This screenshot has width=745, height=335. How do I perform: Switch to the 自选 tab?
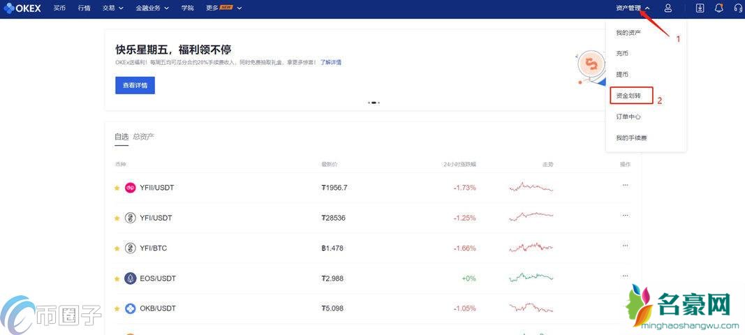tap(121, 137)
